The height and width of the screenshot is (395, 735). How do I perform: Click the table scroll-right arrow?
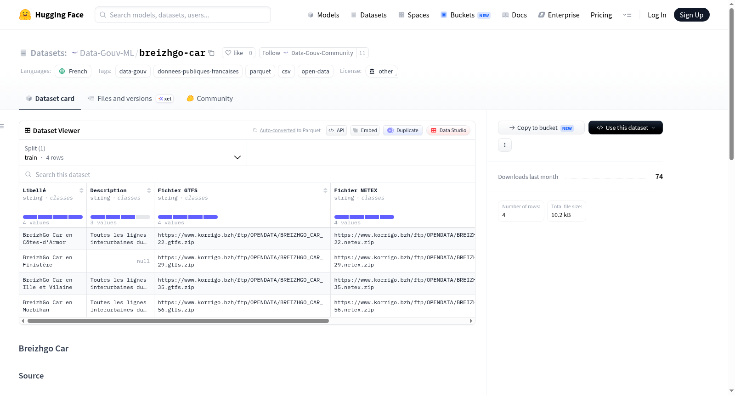[x=471, y=321]
